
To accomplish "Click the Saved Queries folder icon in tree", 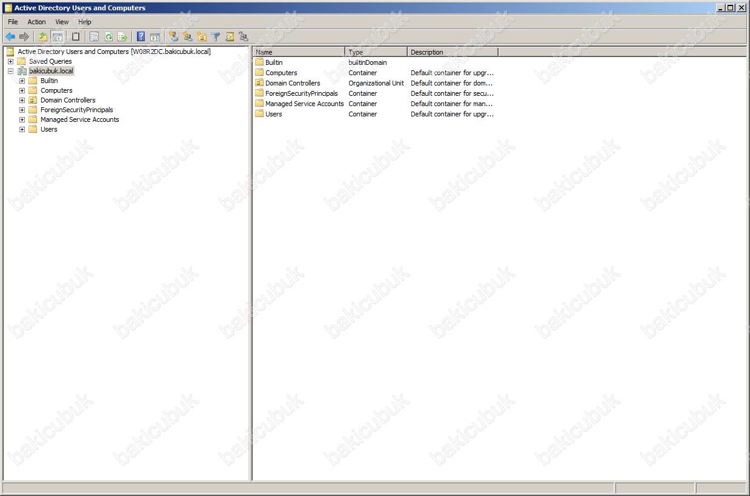I will (x=22, y=61).
